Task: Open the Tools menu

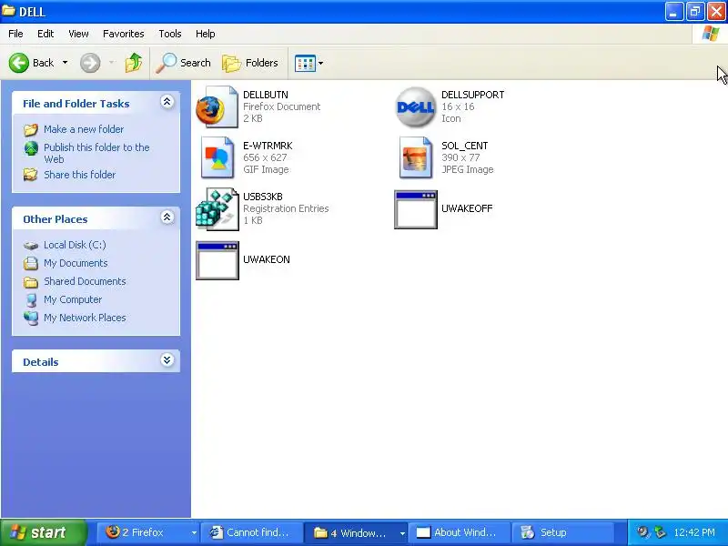Action: 170,34
